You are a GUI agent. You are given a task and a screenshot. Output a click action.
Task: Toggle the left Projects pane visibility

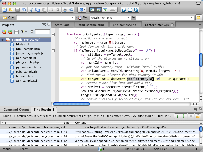coord(92,10)
